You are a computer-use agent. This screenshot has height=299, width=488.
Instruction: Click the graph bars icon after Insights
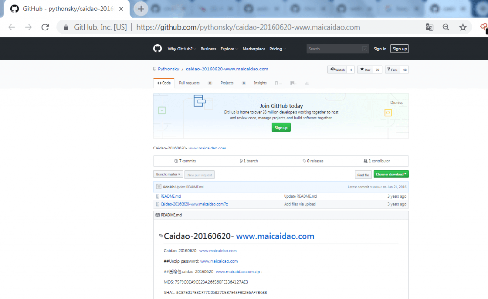[307, 83]
